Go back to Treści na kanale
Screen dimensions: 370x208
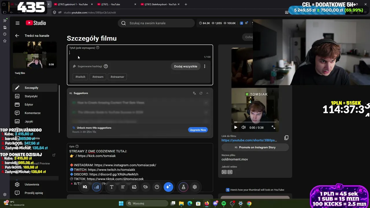(x=17, y=36)
